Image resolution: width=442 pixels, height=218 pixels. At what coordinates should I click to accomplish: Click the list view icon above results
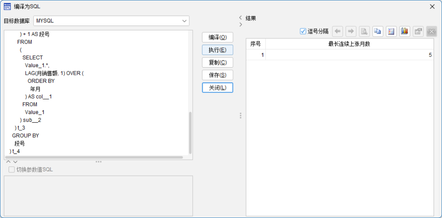coord(391,32)
